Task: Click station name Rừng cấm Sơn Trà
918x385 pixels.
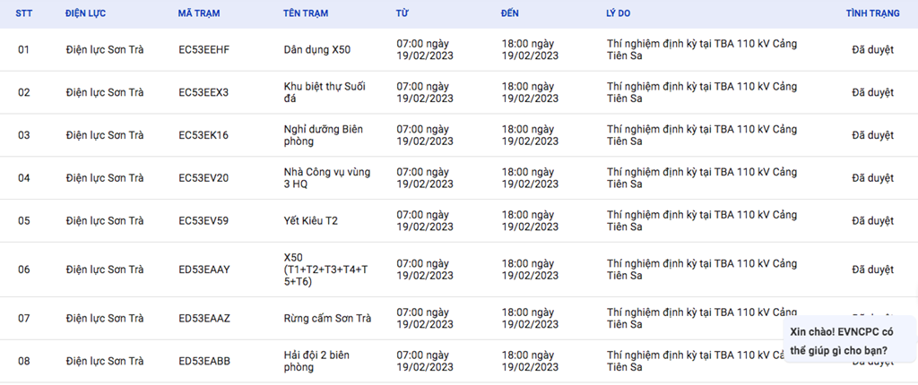Action: [x=327, y=319]
